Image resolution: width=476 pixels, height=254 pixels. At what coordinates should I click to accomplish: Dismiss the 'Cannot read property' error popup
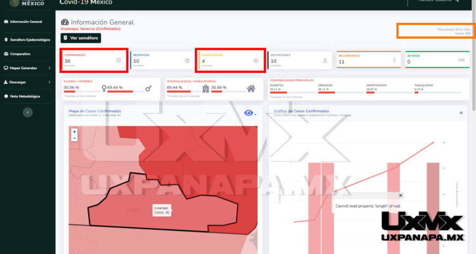click(x=400, y=196)
